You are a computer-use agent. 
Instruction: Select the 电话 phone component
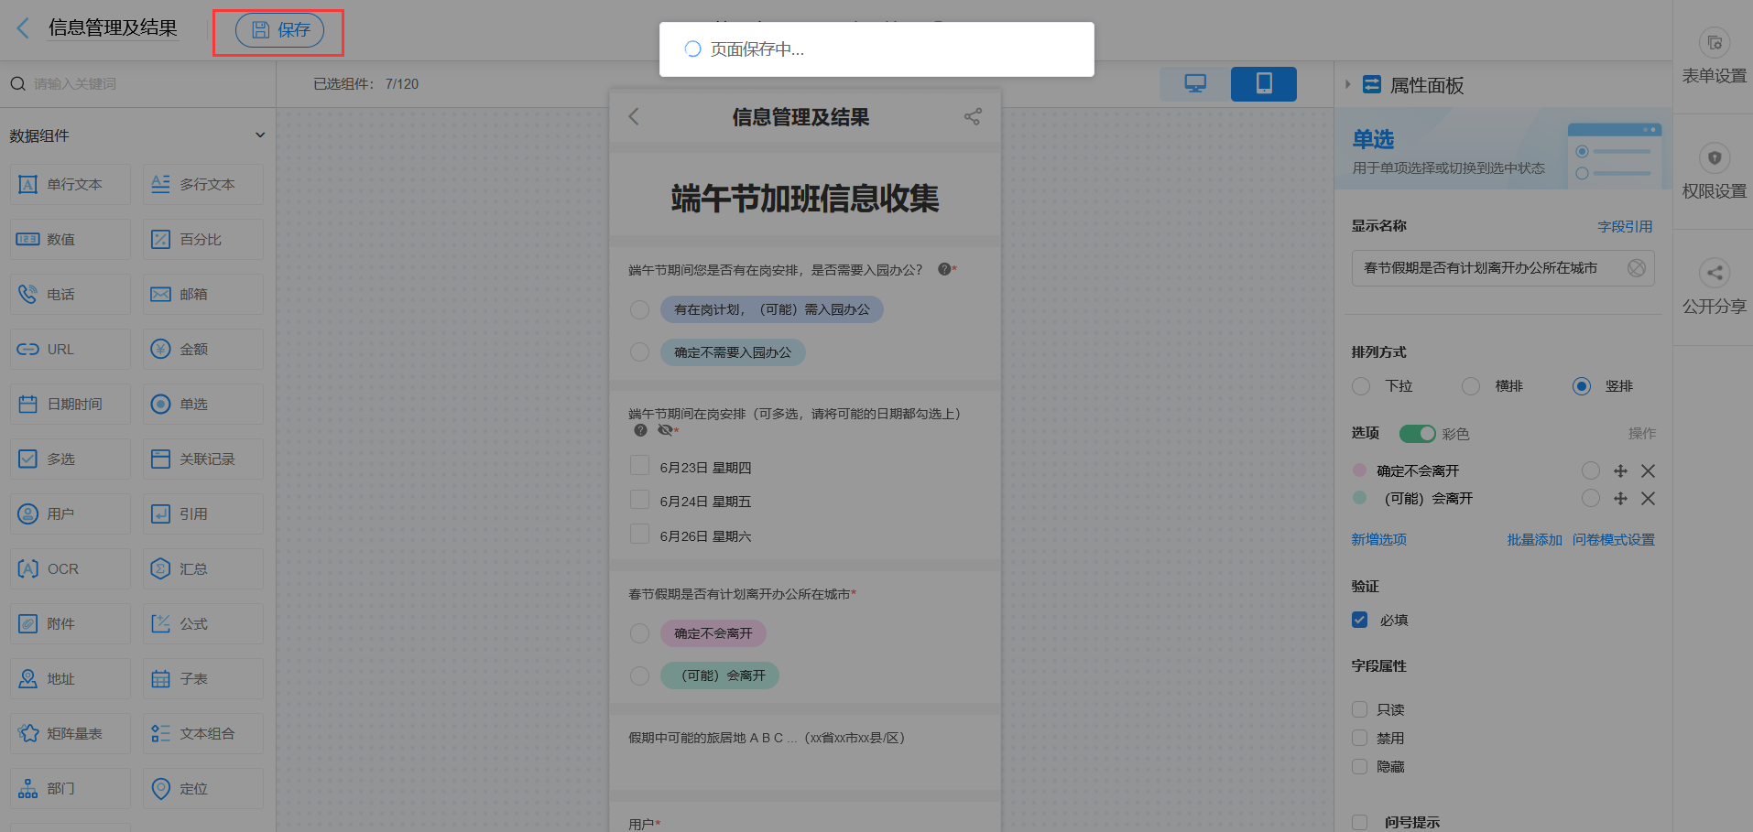pos(69,294)
